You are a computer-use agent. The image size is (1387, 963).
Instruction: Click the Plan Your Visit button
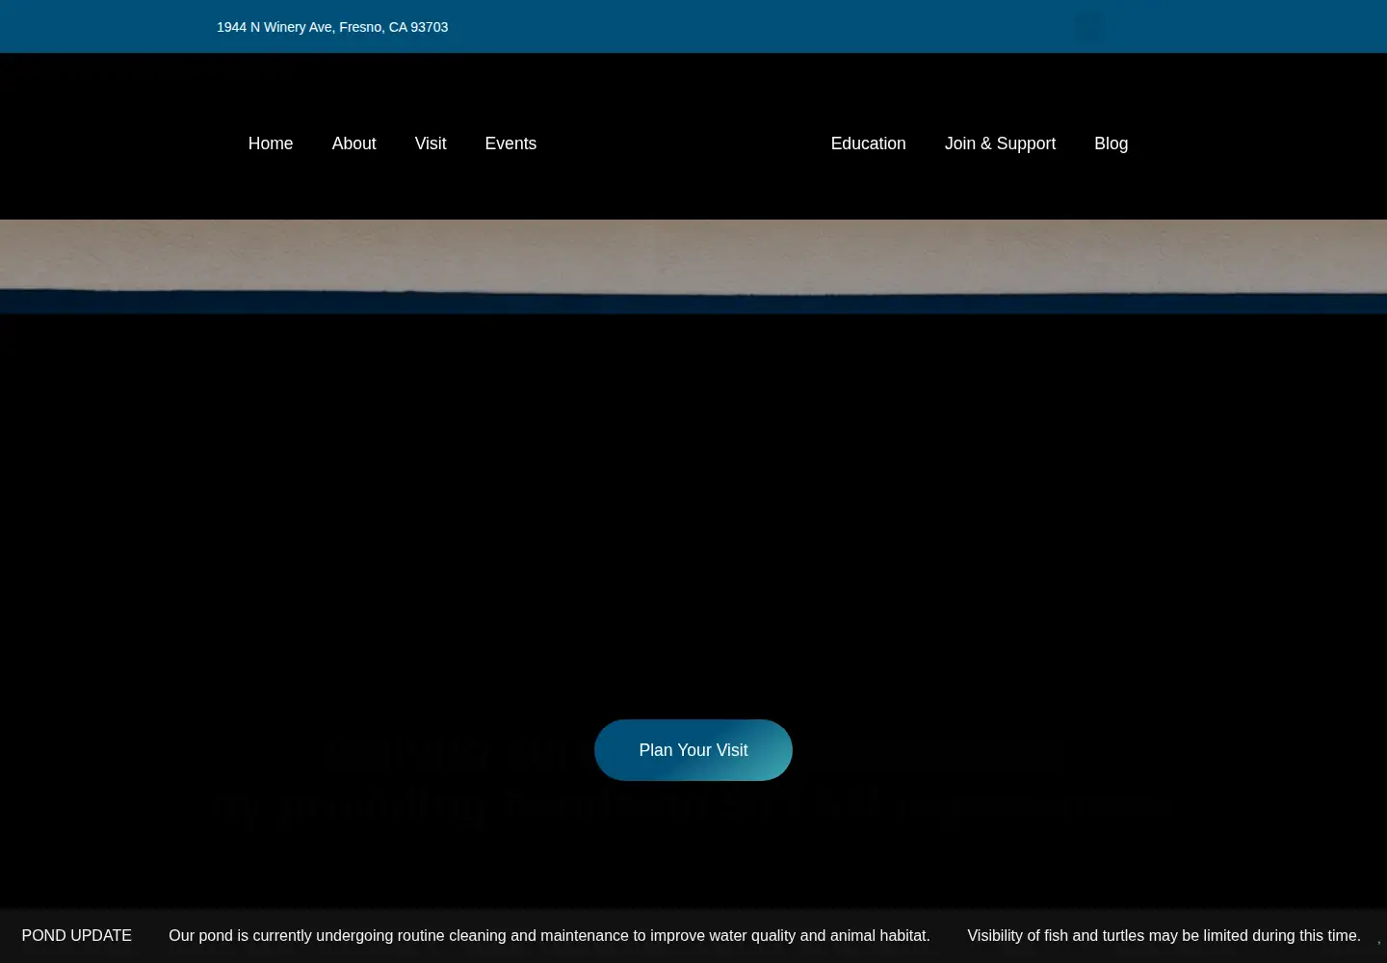tap(693, 750)
